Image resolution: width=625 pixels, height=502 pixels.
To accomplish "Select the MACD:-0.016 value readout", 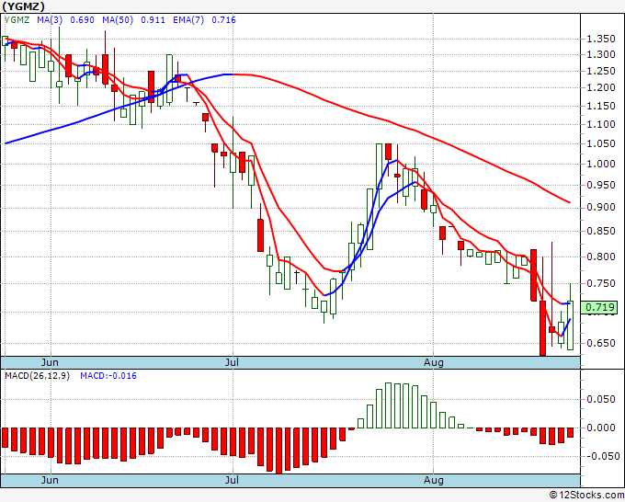I will coord(108,376).
